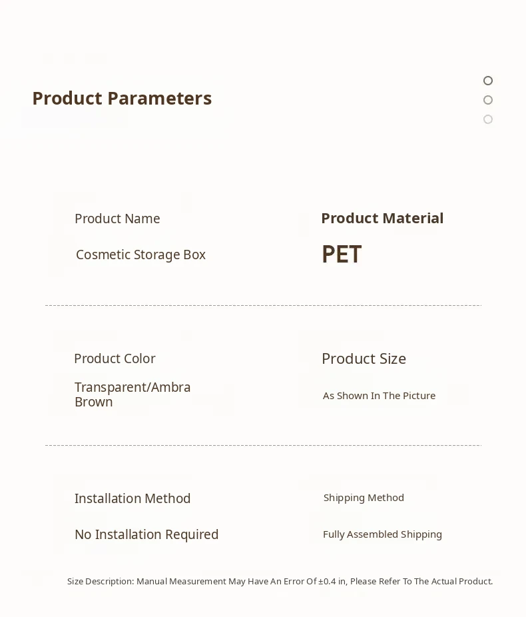Click the Product Size label
Screen dimensions: 526x617
pyautogui.click(x=364, y=358)
